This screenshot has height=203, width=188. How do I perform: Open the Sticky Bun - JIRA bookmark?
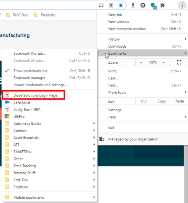[50, 109]
